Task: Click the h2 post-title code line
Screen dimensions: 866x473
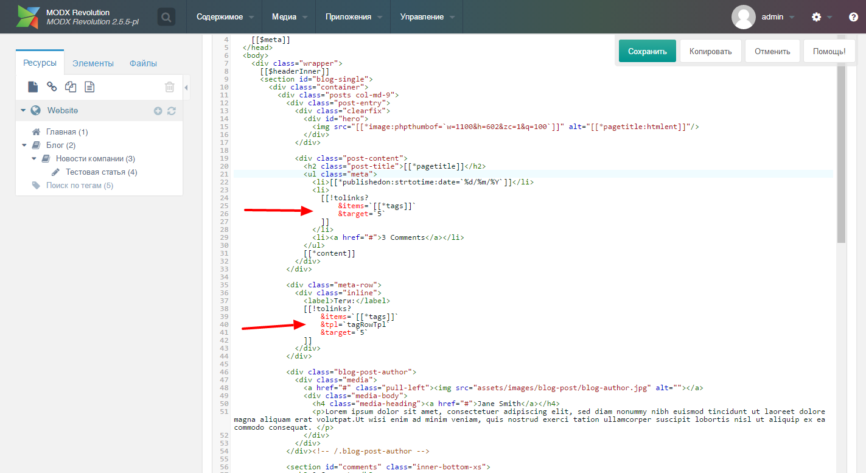Action: 394,166
